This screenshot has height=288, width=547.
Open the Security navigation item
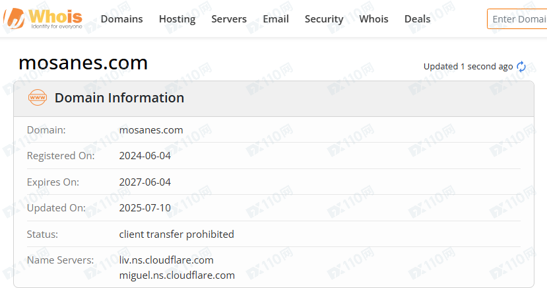click(324, 19)
